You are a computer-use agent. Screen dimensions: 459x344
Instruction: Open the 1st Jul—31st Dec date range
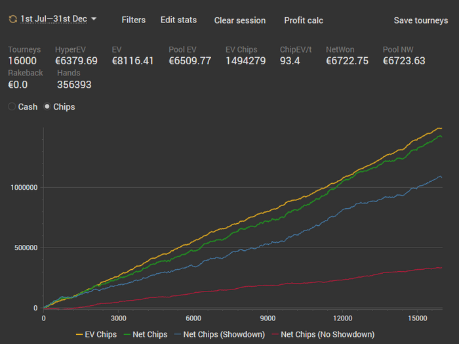click(x=54, y=19)
